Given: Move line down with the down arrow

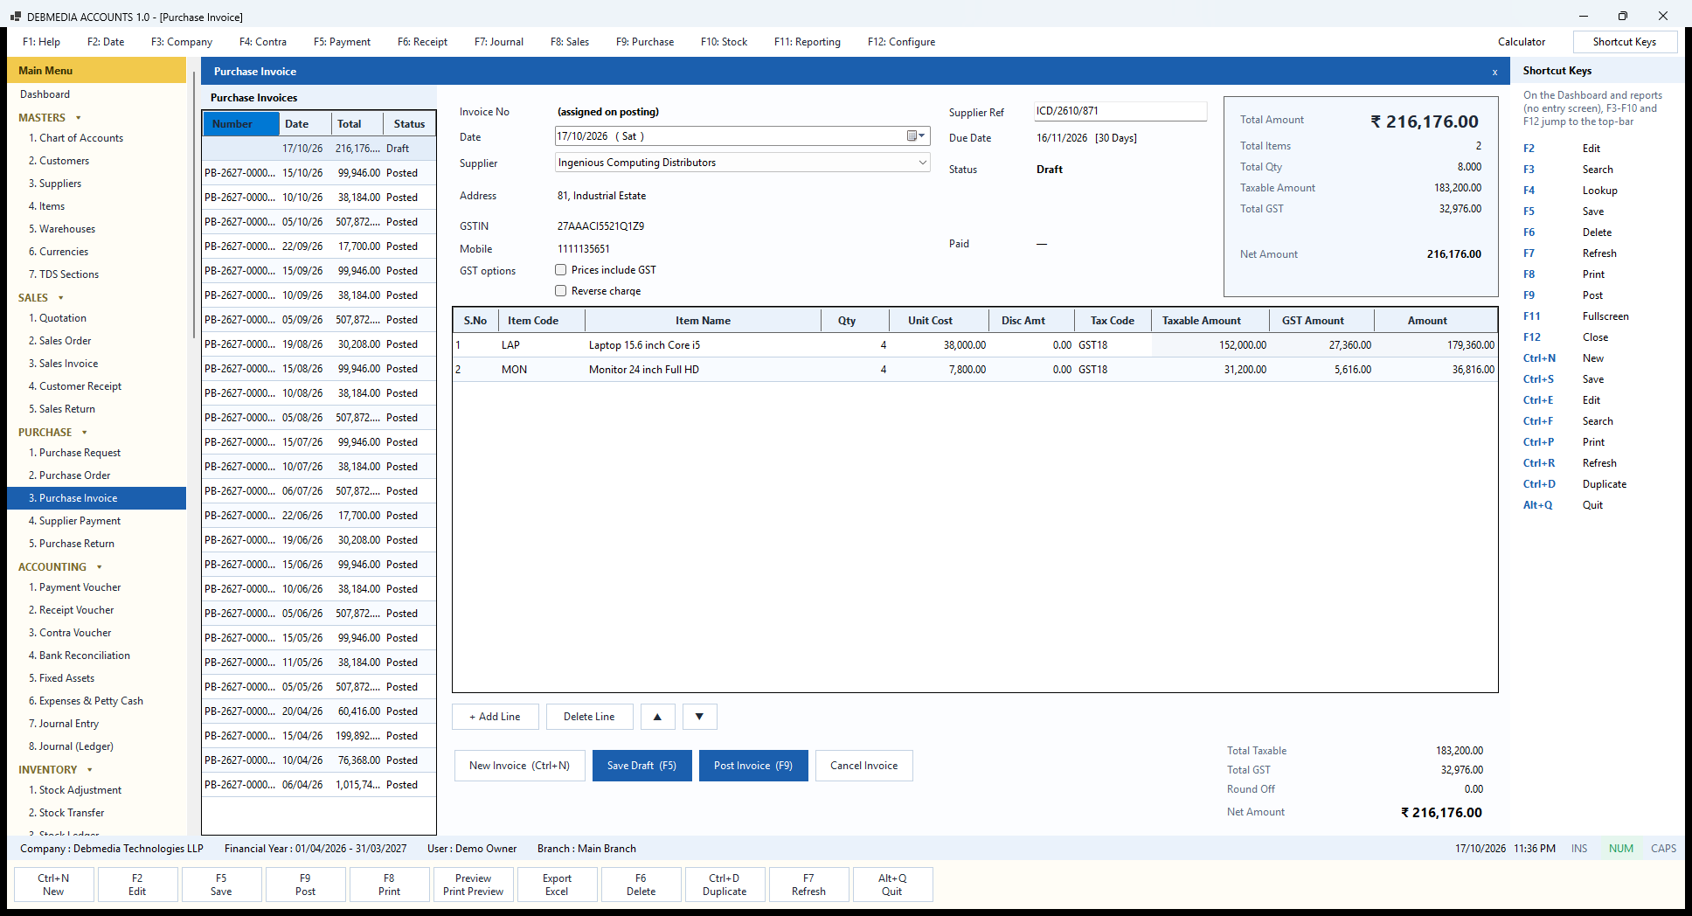Looking at the screenshot, I should tap(699, 717).
